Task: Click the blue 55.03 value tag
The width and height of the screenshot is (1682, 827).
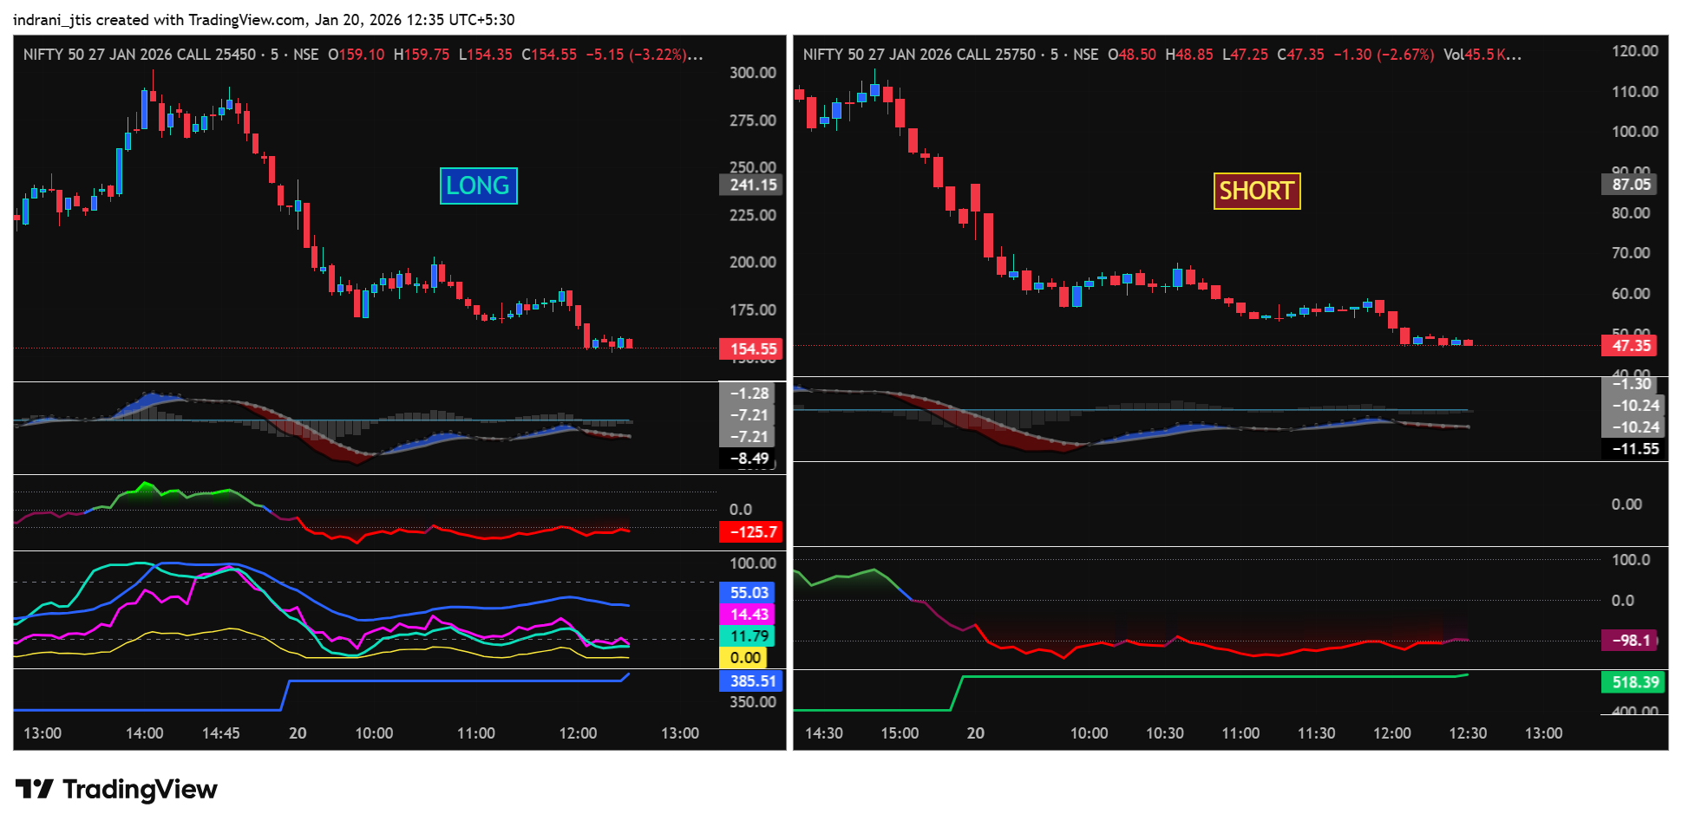Action: pyautogui.click(x=748, y=592)
